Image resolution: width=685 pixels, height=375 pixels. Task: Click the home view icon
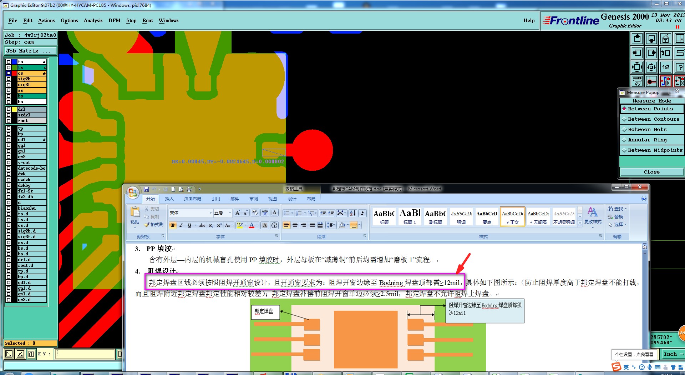pos(665,39)
